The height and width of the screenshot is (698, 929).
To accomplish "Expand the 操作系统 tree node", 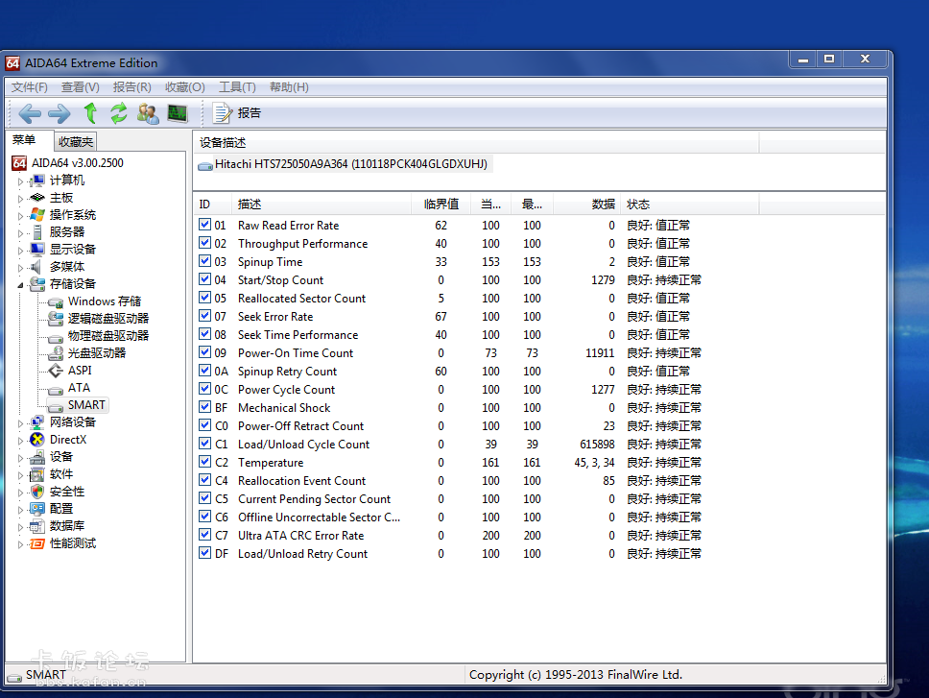I will click(x=20, y=216).
